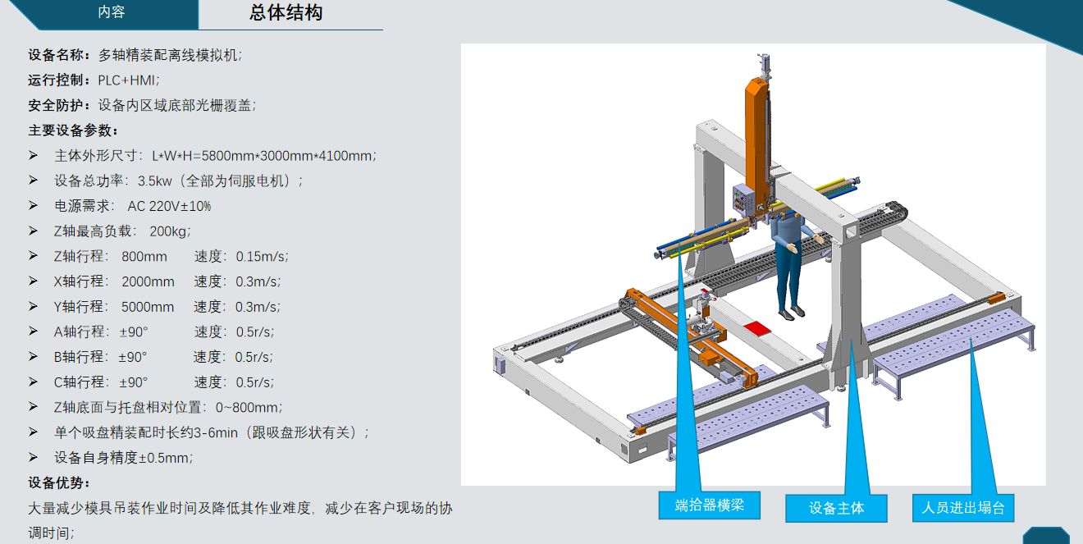
Task: Click the arrow bullet beside 电源需求
Action: click(34, 206)
